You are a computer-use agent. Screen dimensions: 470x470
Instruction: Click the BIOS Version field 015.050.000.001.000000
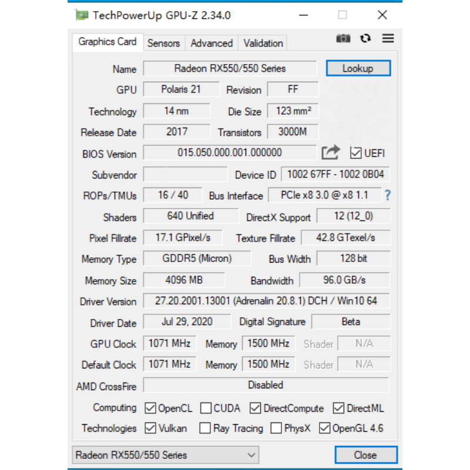(230, 153)
